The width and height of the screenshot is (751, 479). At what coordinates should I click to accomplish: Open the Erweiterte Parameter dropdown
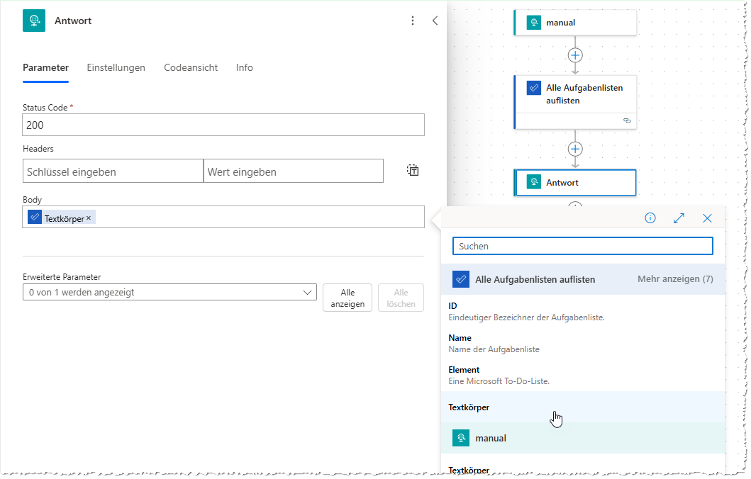pyautogui.click(x=169, y=292)
